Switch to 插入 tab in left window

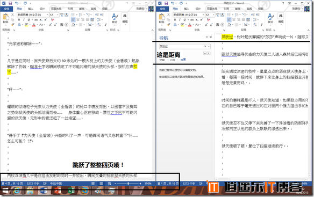click(31, 9)
